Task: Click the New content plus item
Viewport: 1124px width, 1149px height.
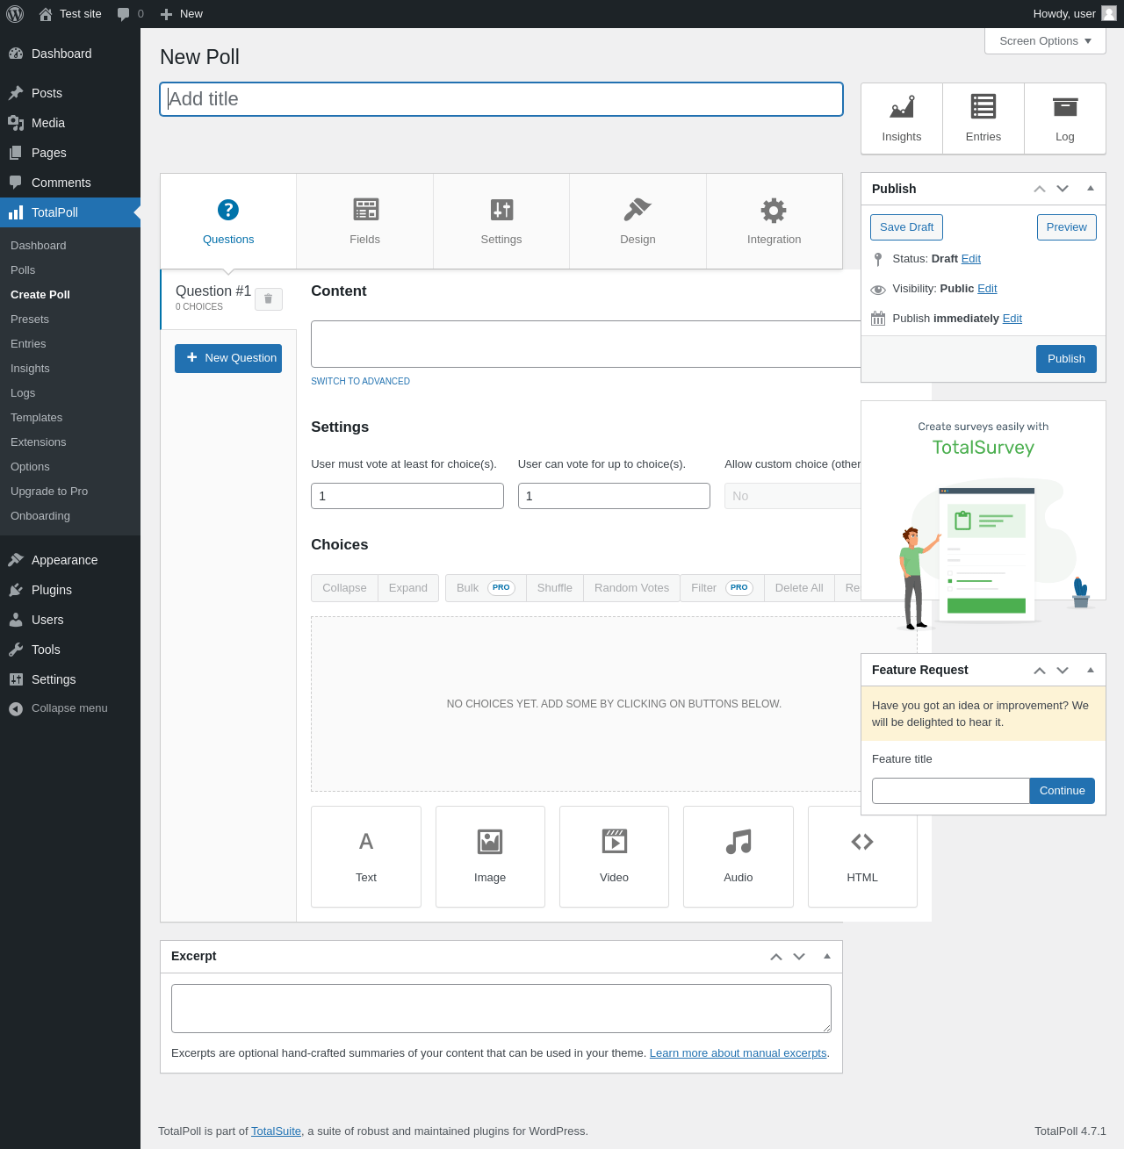Action: [x=181, y=14]
